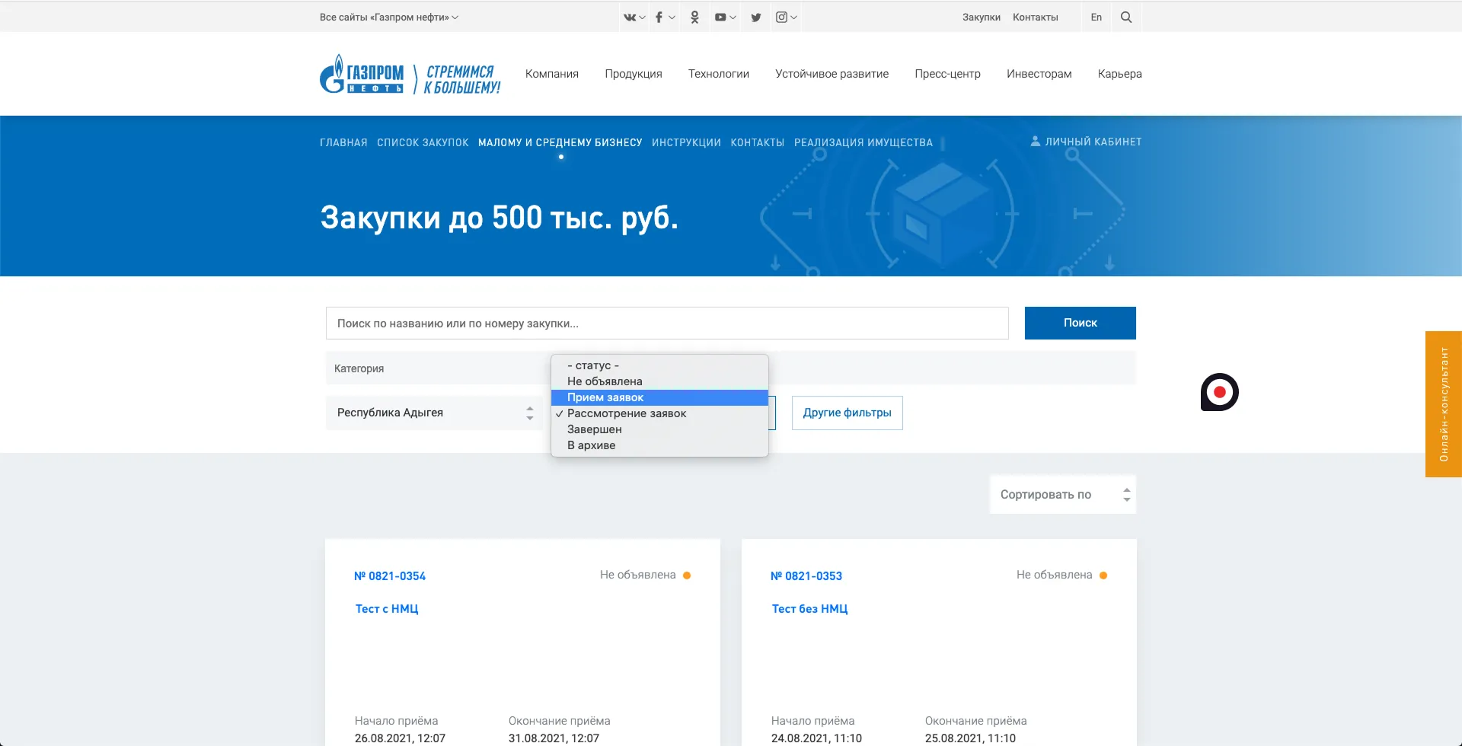Image resolution: width=1462 pixels, height=746 pixels.
Task: Open the Инвесторам menu item
Action: [1039, 73]
